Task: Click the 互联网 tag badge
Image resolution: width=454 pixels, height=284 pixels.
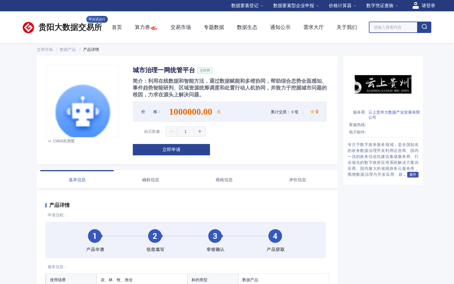Action: [205, 70]
